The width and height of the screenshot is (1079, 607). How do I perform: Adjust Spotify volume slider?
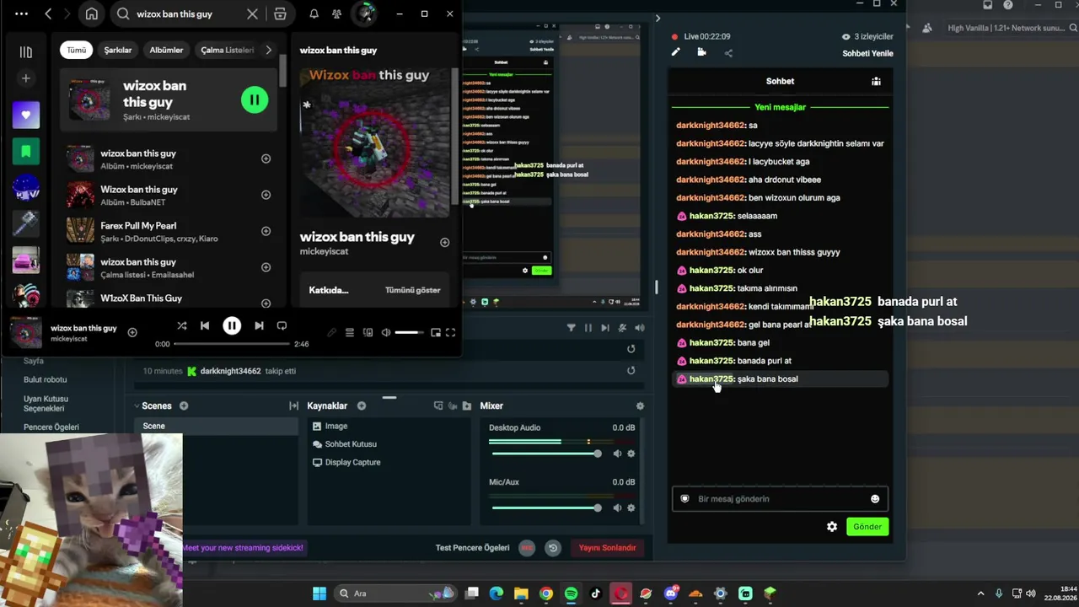[410, 332]
